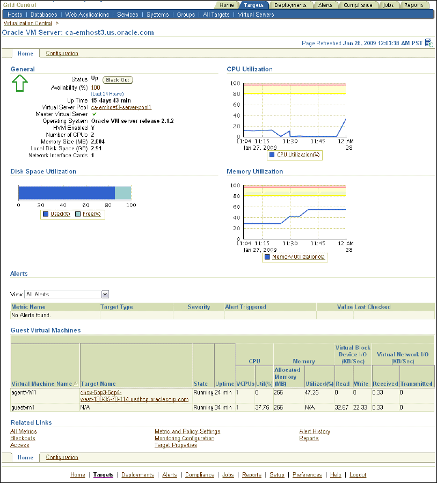Viewport: 437px width, 483px height.
Task: Click the Targets footer link
Action: [103, 475]
